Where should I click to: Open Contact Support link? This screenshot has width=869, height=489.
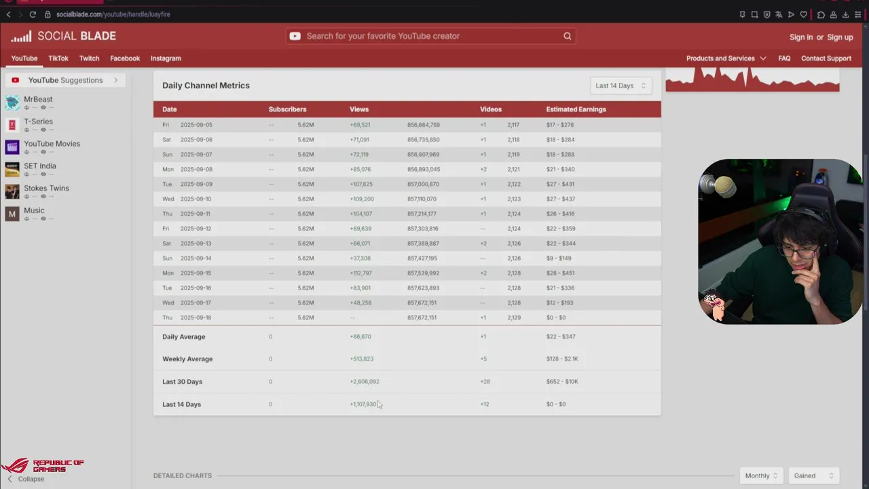(x=826, y=58)
